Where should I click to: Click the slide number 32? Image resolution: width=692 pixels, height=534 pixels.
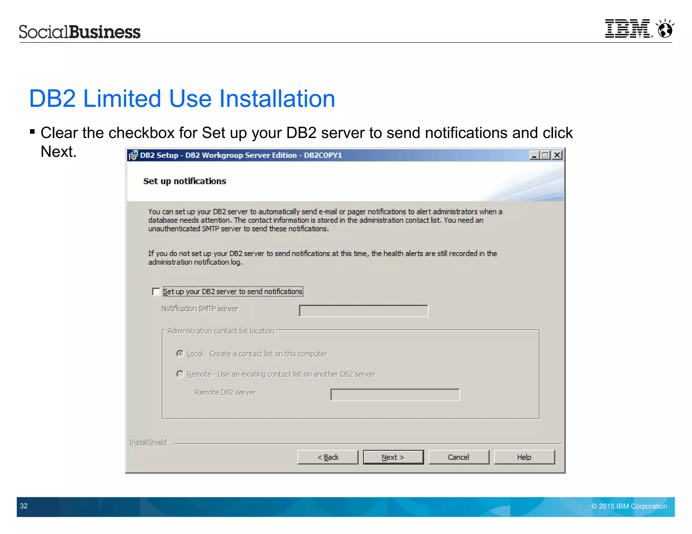click(x=24, y=506)
